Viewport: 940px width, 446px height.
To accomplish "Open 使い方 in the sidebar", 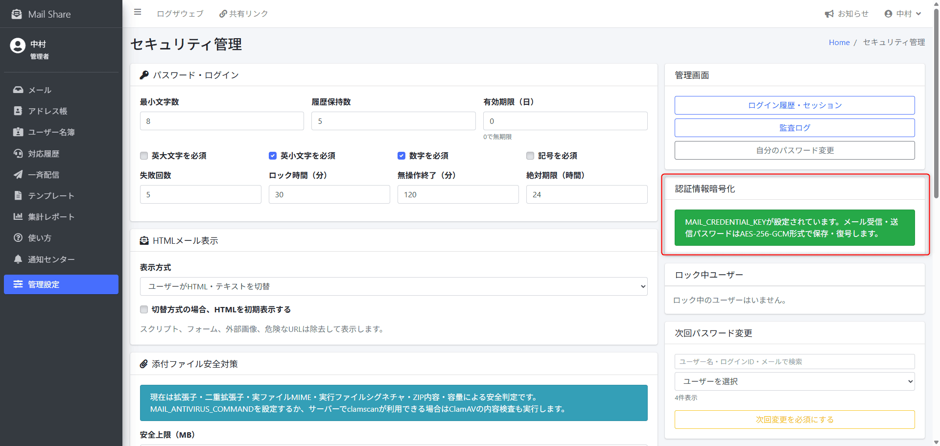I will (x=61, y=237).
